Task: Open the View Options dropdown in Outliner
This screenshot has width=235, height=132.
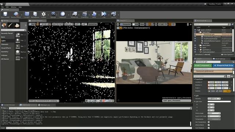Action: (227, 55)
